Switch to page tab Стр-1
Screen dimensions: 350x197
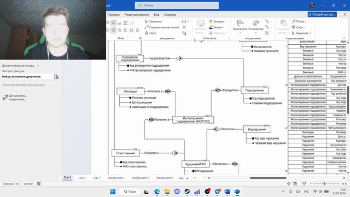click(x=67, y=177)
